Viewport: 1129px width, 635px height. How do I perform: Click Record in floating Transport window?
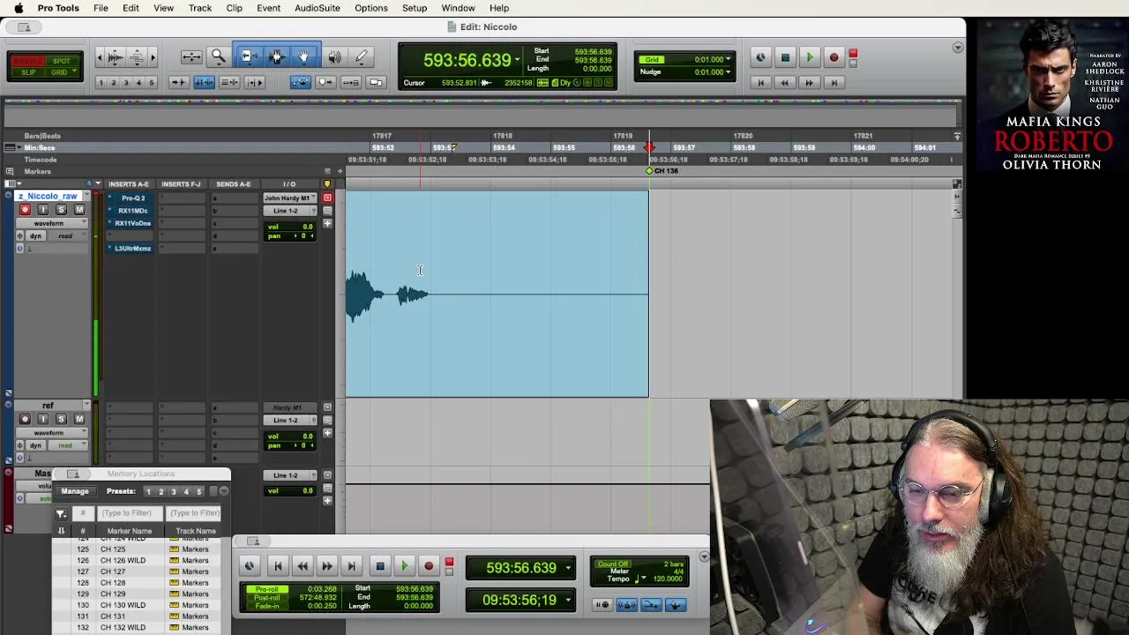[429, 566]
